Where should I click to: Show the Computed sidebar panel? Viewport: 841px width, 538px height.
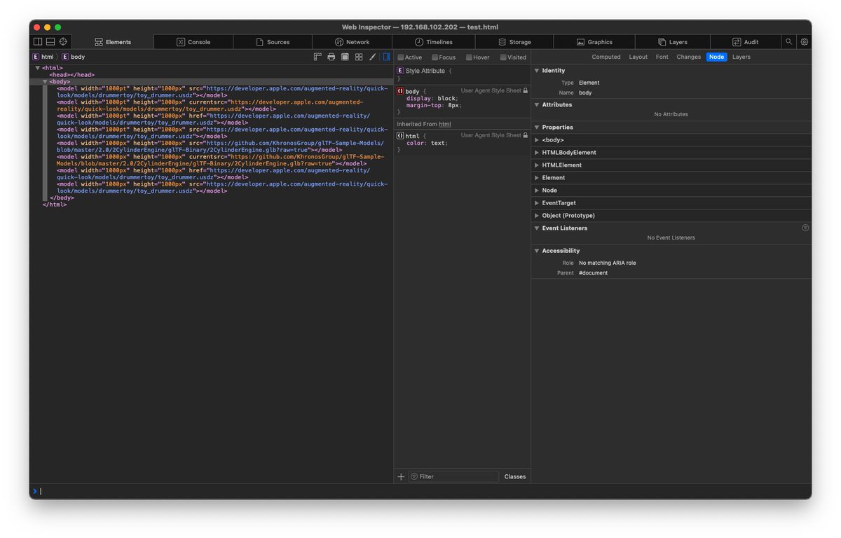point(606,57)
